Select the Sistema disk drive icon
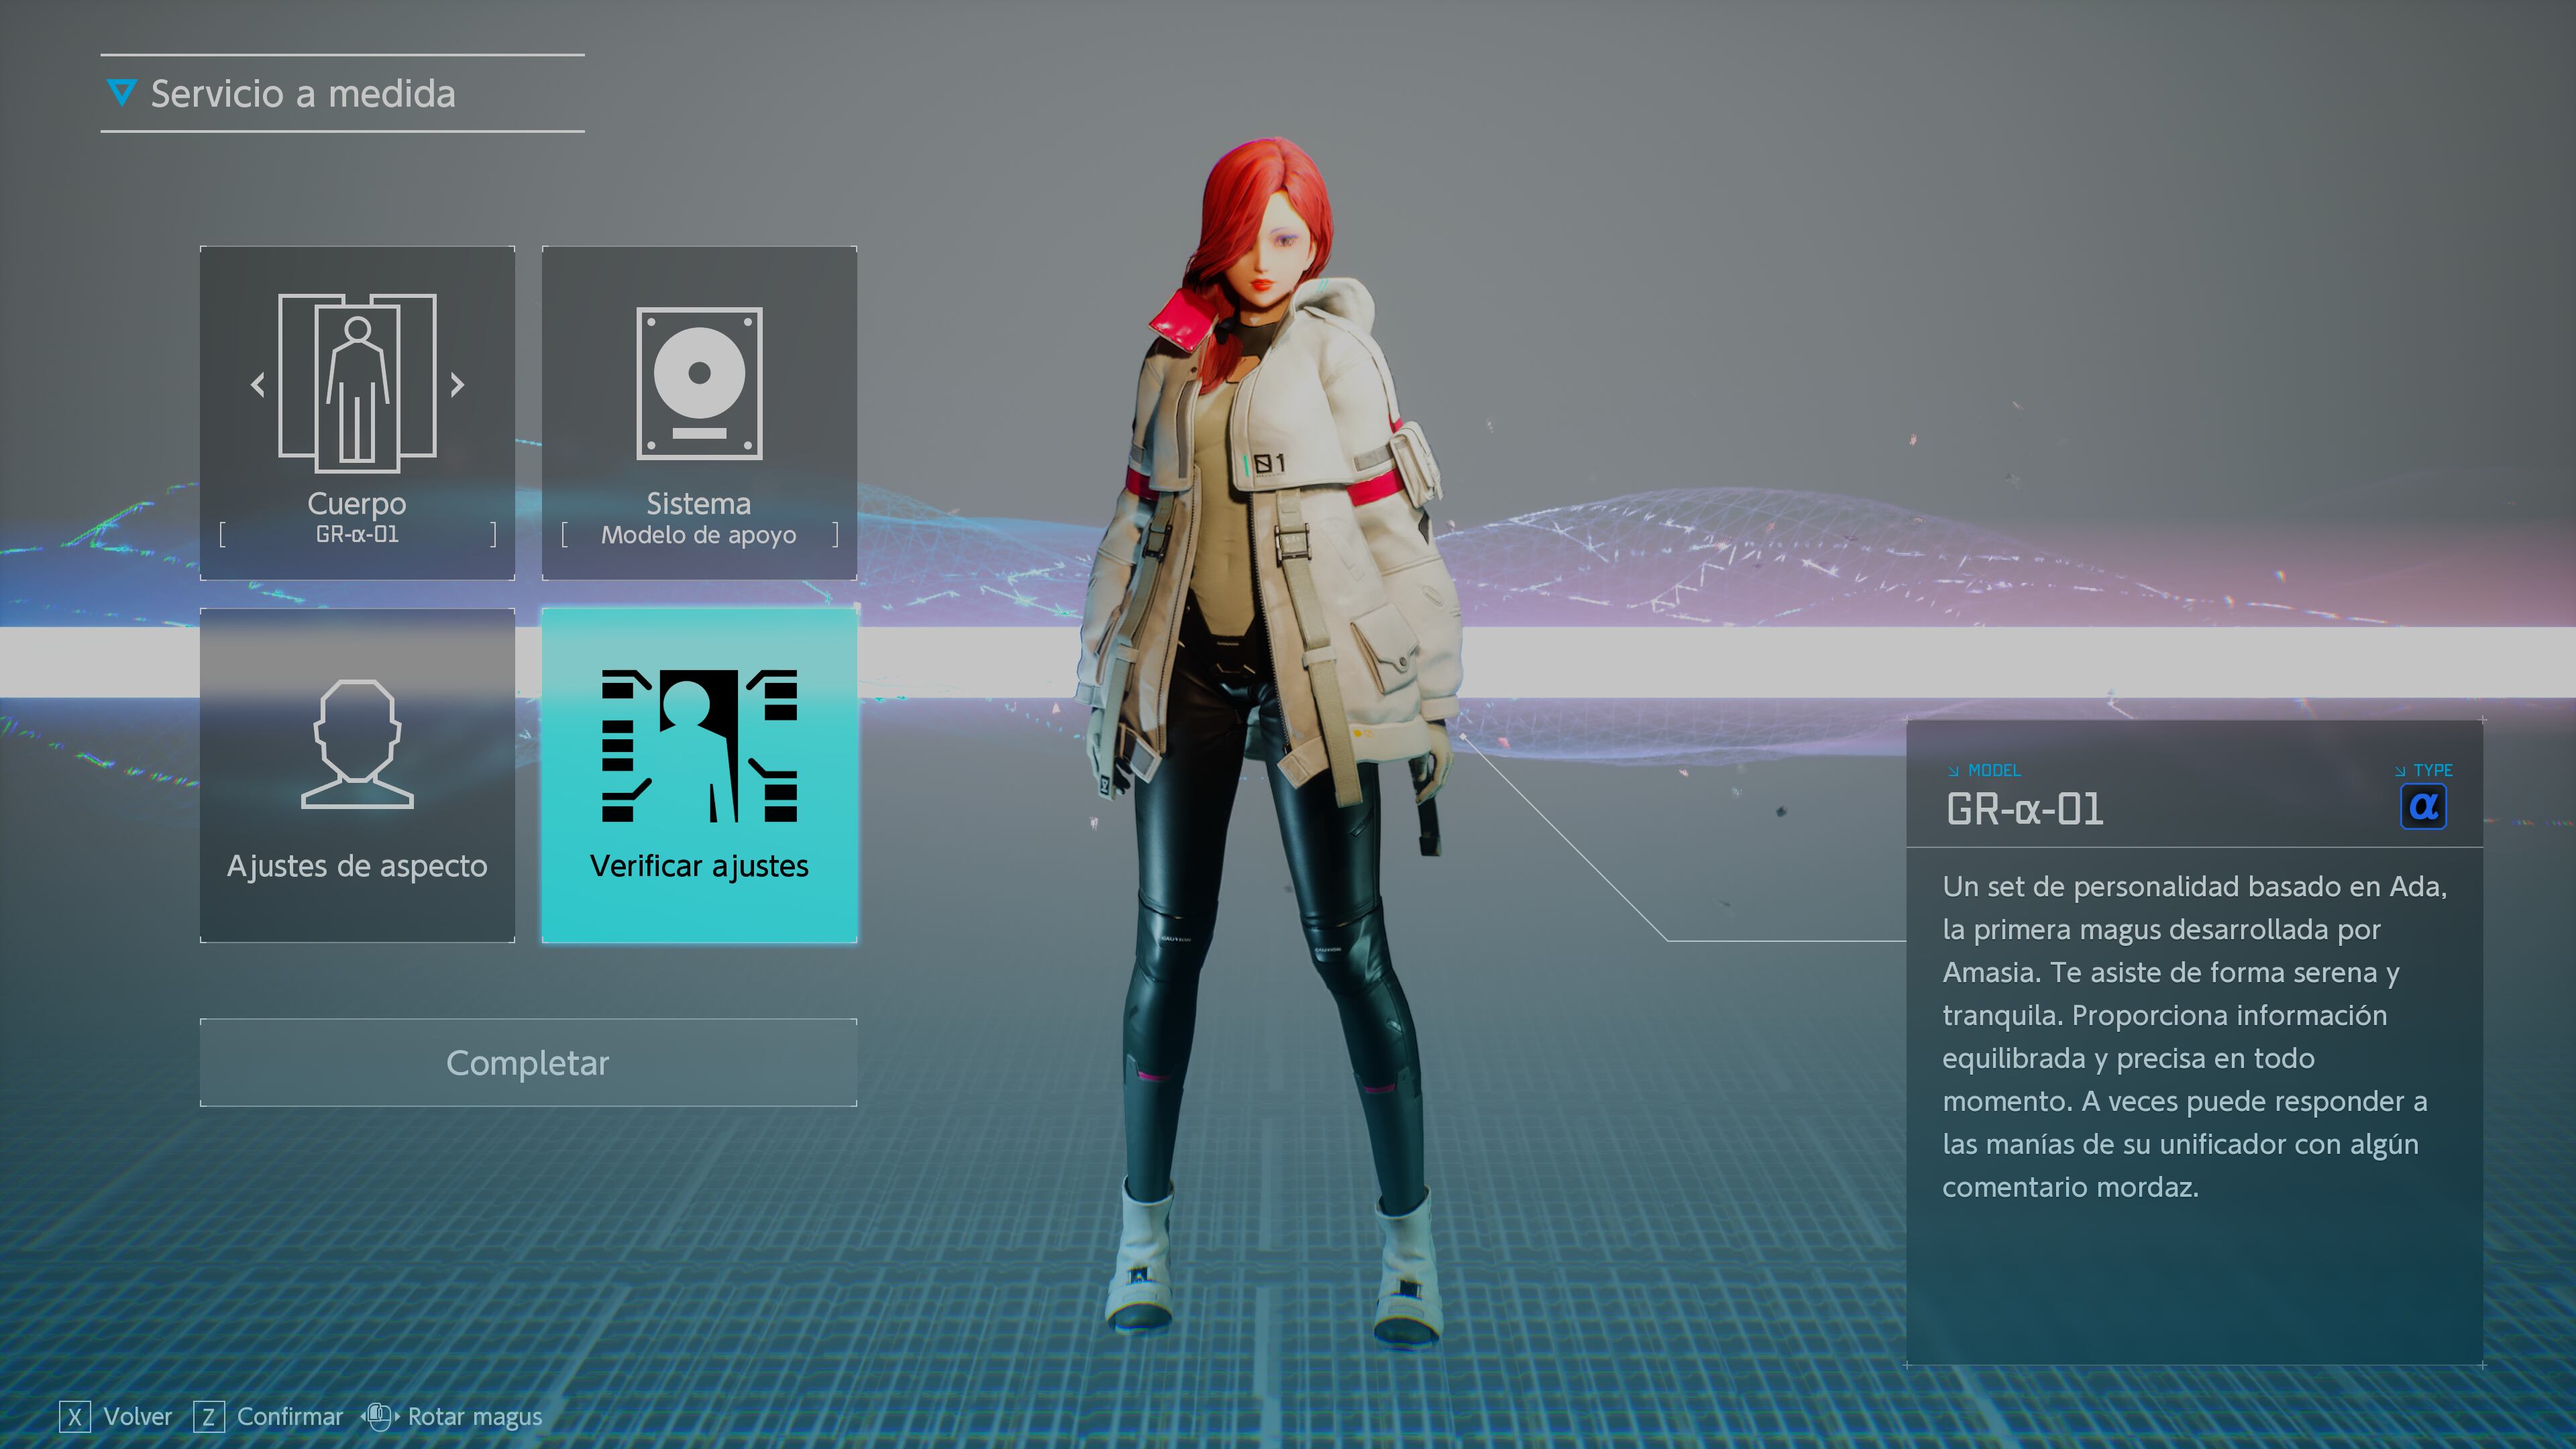Image resolution: width=2576 pixels, height=1449 pixels. click(699, 383)
